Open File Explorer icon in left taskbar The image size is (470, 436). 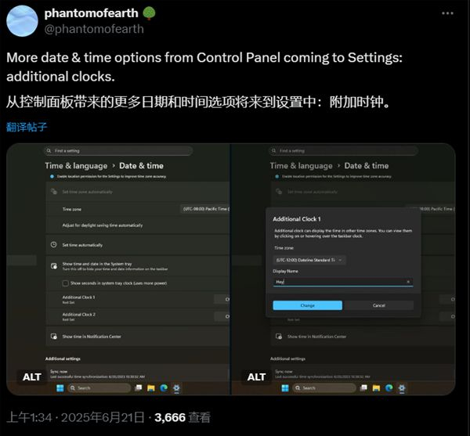click(150, 388)
